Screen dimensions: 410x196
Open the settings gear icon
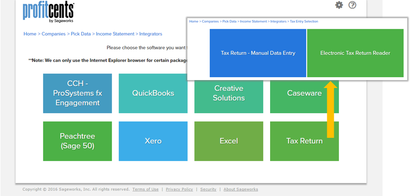tap(339, 5)
